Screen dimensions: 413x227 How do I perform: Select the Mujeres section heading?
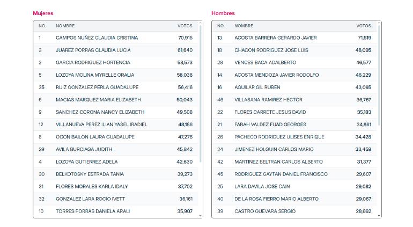click(x=43, y=13)
